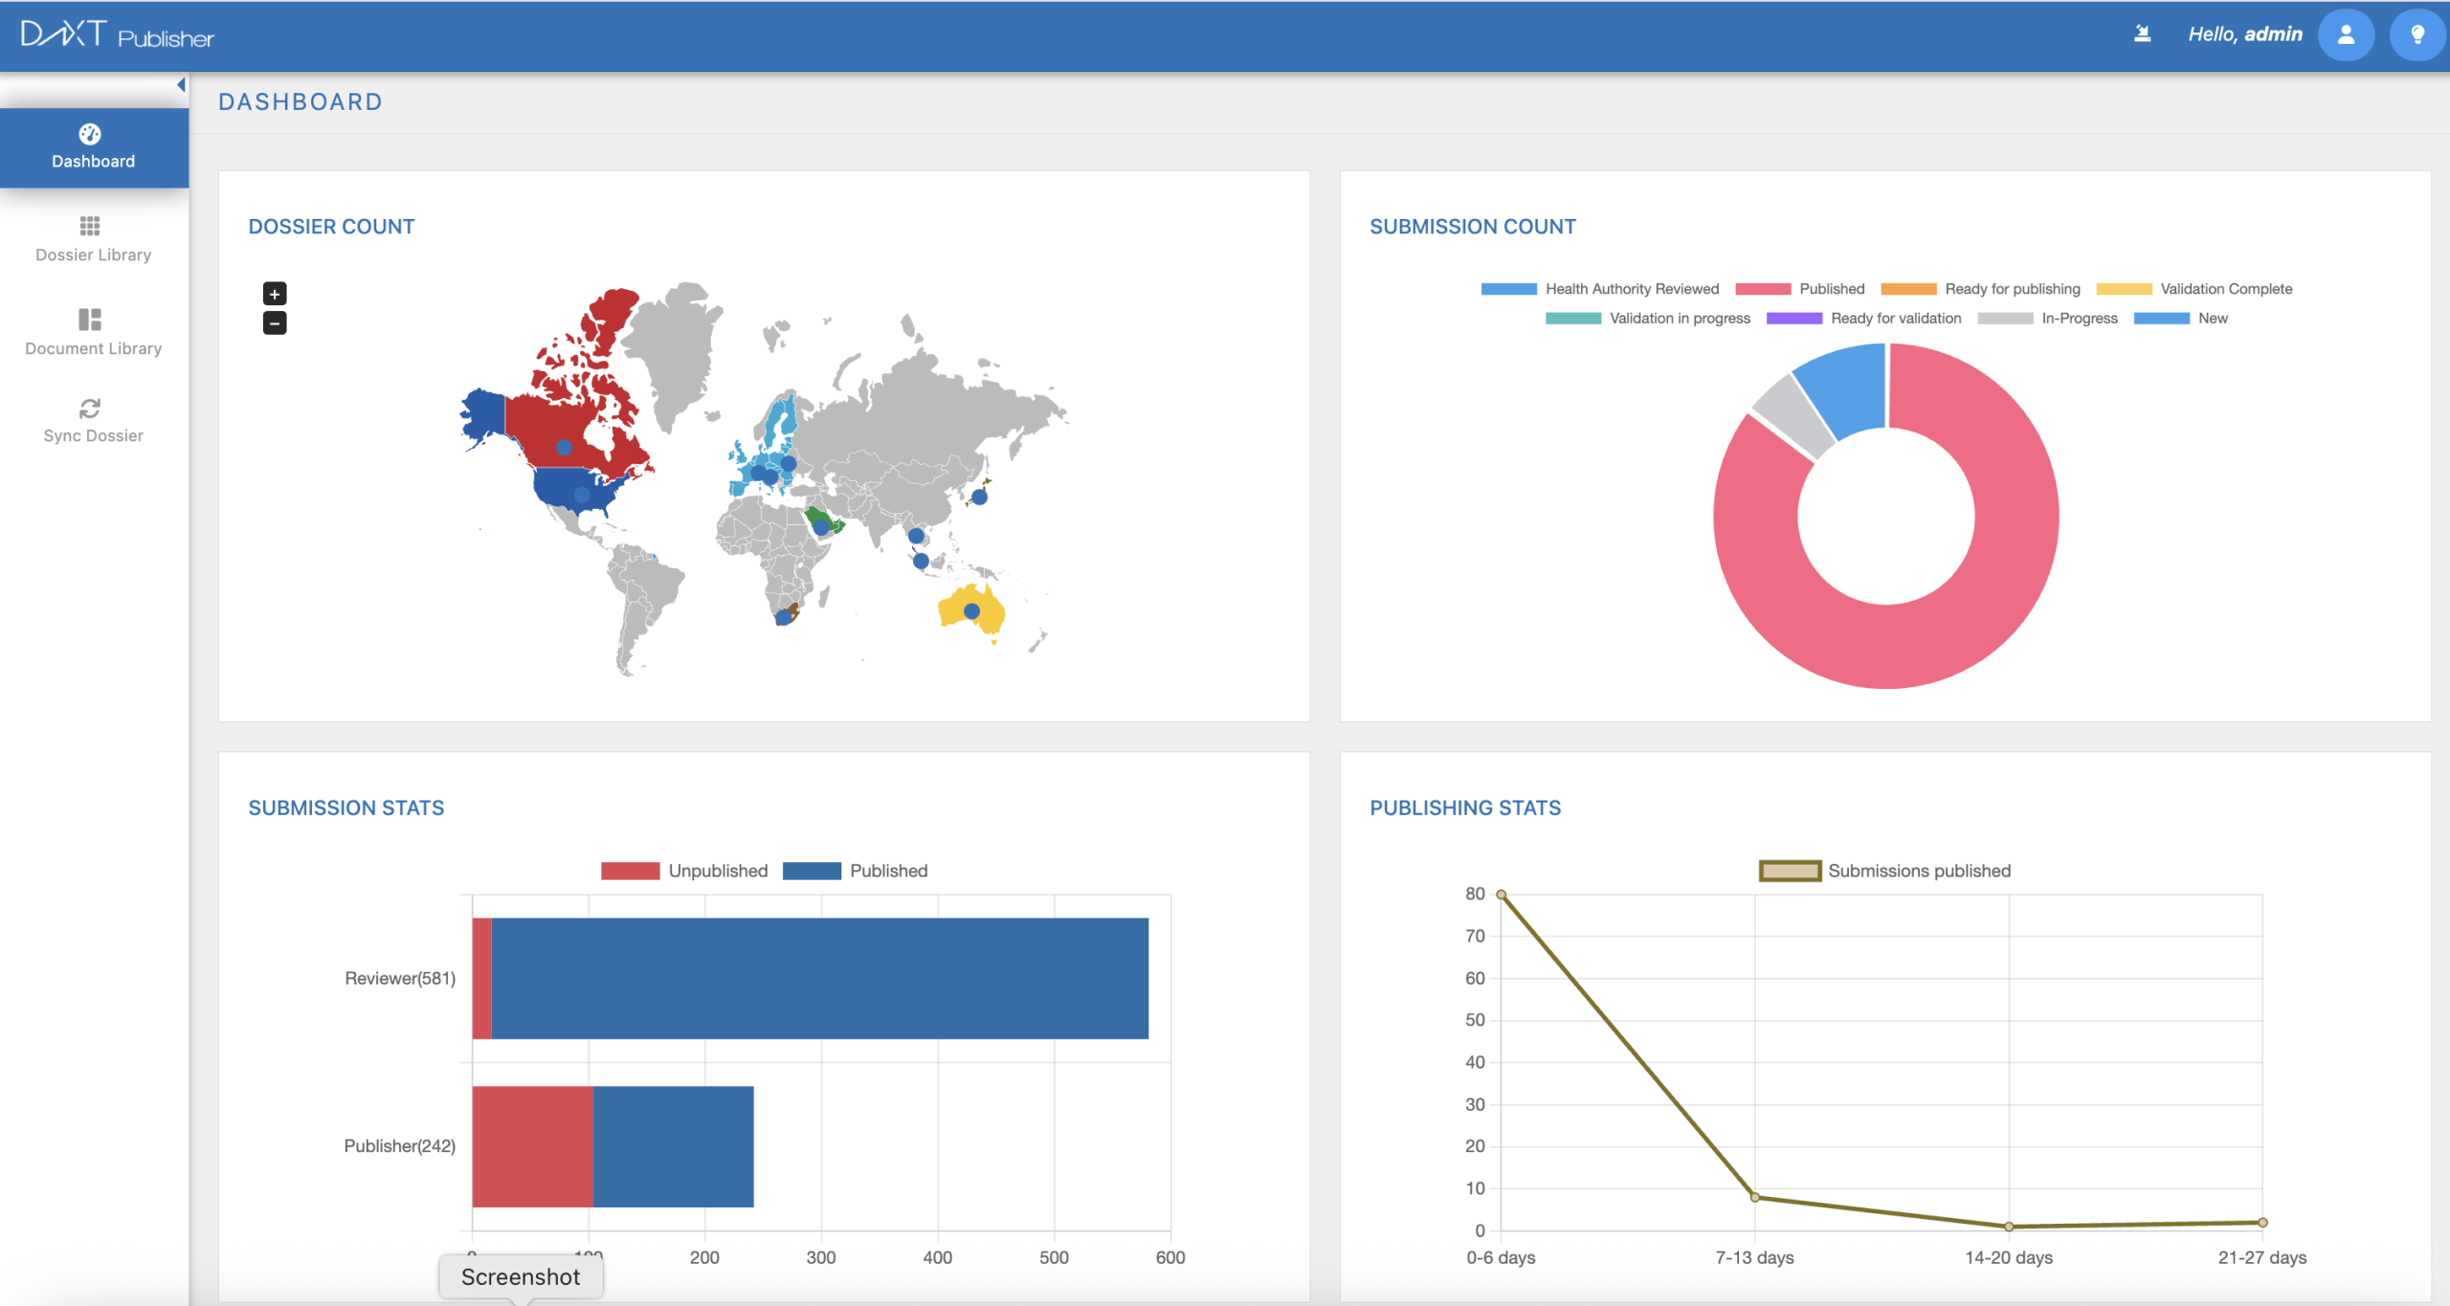
Task: Toggle Unpublished series in Submission Stats legend
Action: [x=630, y=871]
